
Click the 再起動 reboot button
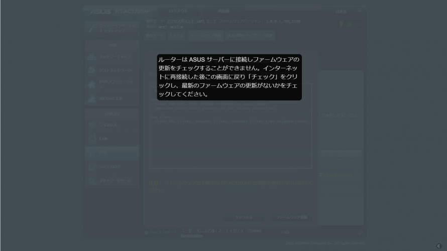(224, 11)
